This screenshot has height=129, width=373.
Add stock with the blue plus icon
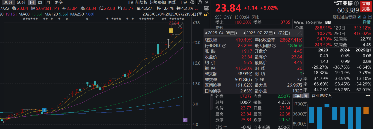pyautogui.click(x=370, y=17)
